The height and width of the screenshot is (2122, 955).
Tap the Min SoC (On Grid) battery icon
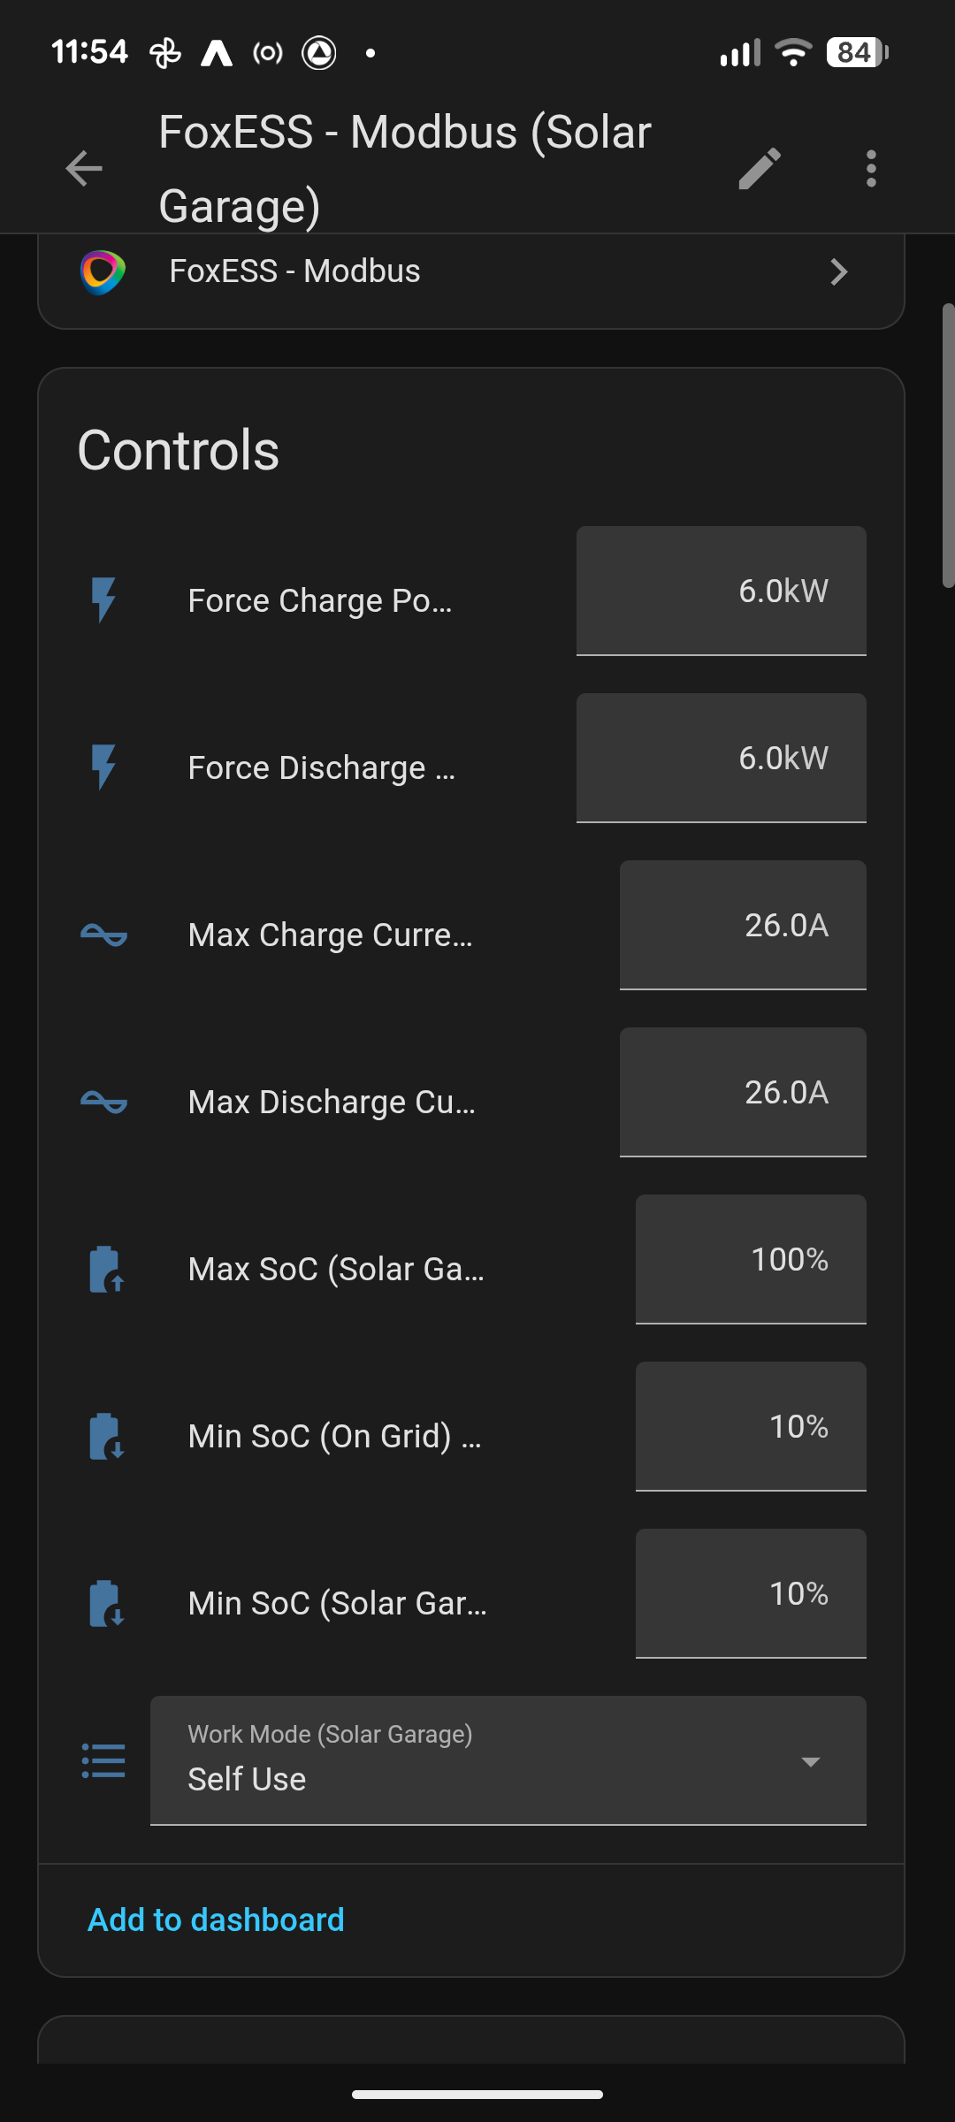click(x=106, y=1436)
